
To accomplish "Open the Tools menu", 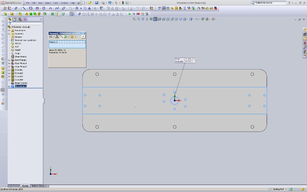I will coord(56,3).
